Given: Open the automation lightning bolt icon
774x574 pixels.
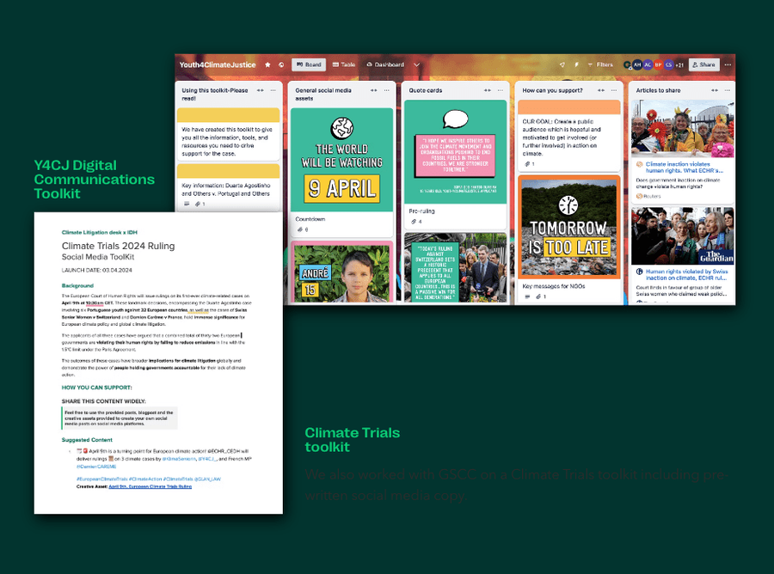Looking at the screenshot, I should pyautogui.click(x=576, y=64).
